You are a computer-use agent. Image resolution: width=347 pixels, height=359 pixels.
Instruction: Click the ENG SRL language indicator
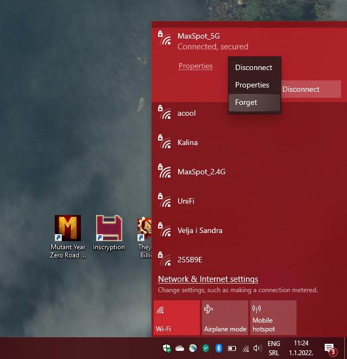click(x=274, y=348)
